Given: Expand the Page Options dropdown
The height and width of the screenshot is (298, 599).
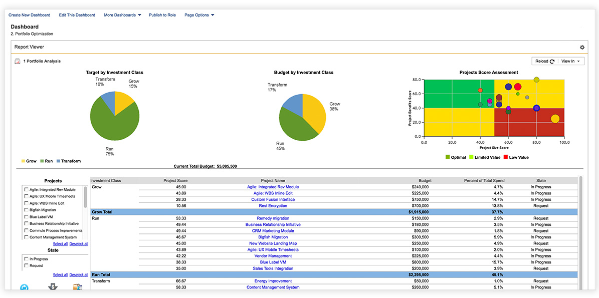Looking at the screenshot, I should (199, 15).
